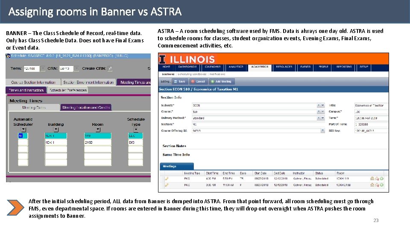The width and height of the screenshot is (410, 231).
Task: Click the CRN input field in Banner
Action: point(66,68)
